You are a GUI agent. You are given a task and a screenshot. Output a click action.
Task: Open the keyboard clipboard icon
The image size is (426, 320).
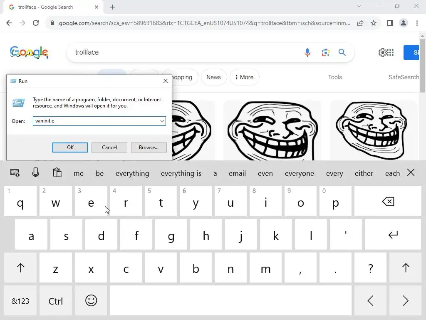pos(57,172)
